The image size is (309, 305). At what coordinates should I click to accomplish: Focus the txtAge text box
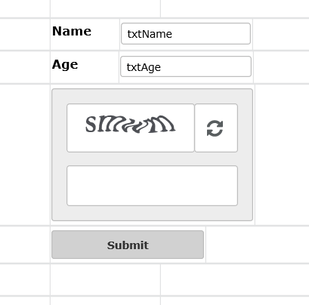186,66
